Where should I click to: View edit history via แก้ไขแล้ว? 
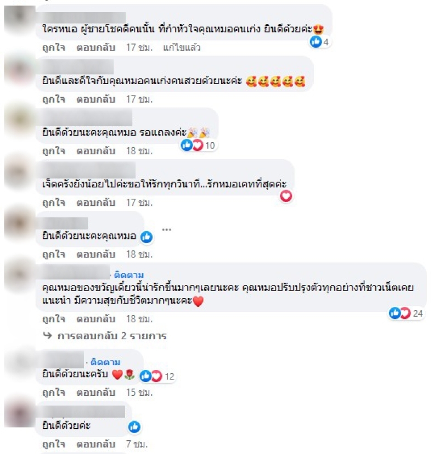point(182,47)
